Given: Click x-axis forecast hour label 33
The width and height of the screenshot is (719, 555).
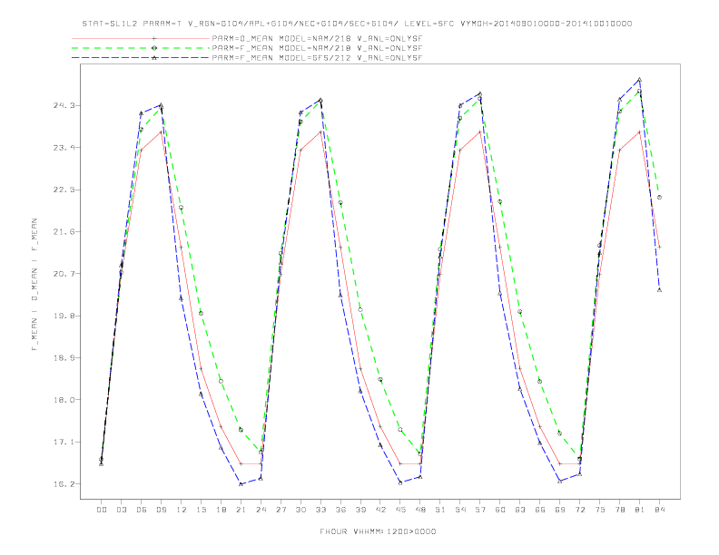Looking at the screenshot, I should pyautogui.click(x=320, y=510).
